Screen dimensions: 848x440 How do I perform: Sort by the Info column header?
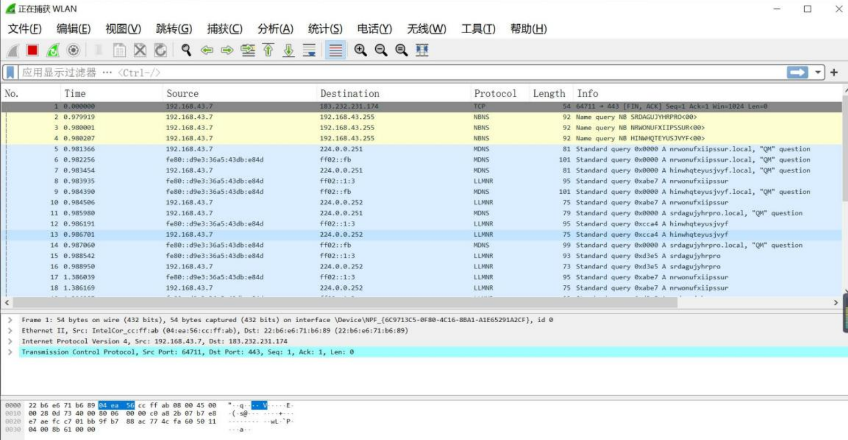click(707, 94)
